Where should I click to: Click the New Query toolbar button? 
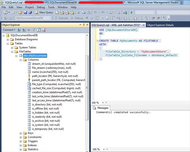coord(44,12)
